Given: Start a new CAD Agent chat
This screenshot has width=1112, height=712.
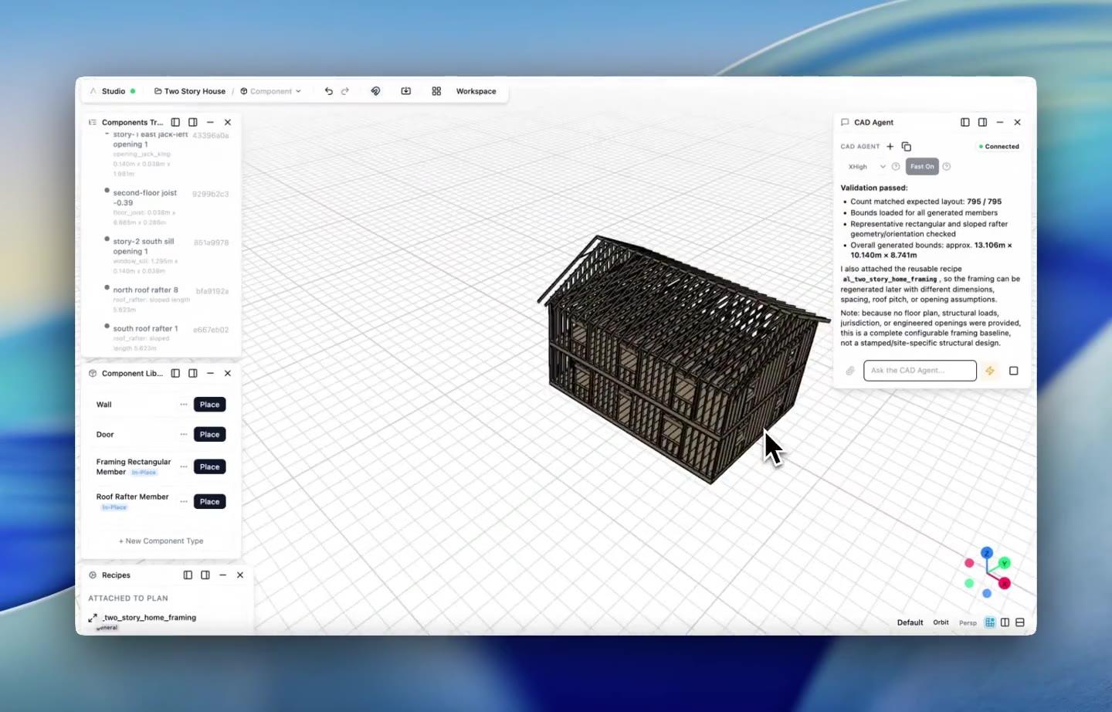Looking at the screenshot, I should 890,147.
